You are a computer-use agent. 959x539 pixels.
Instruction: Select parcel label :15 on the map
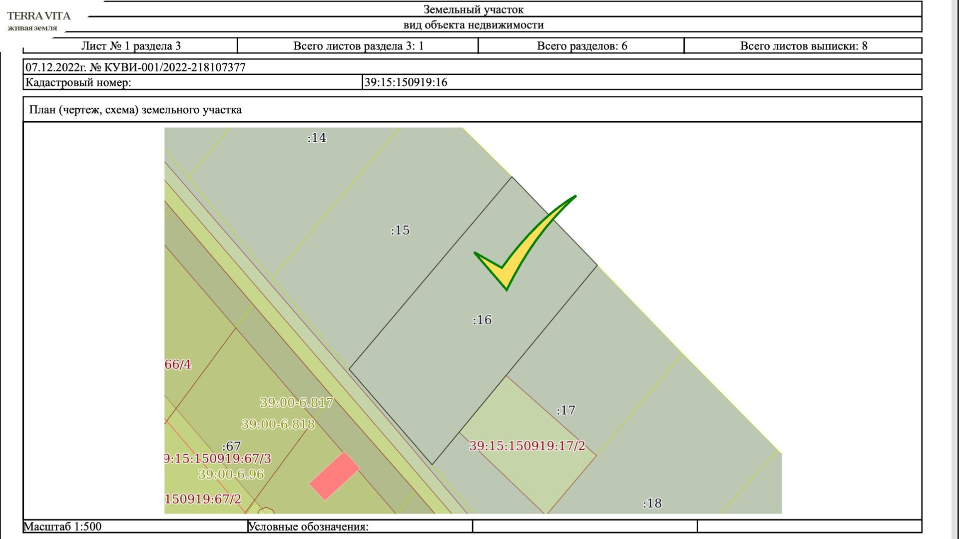click(400, 230)
